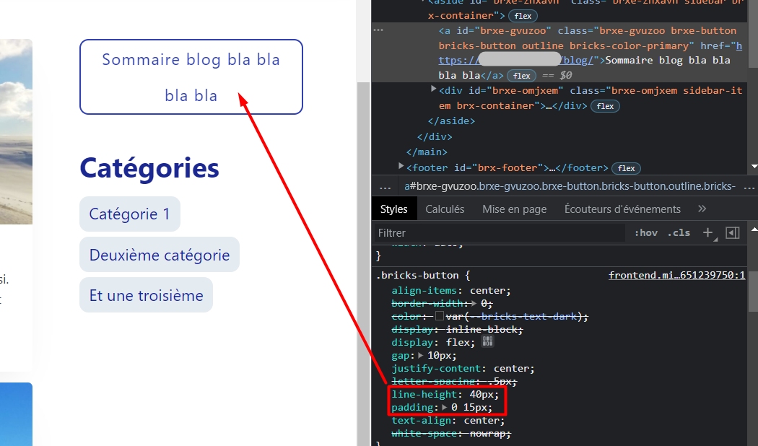Toggle the flex badge next to == $0
Screen dimensions: 758x446
pyautogui.click(x=522, y=76)
